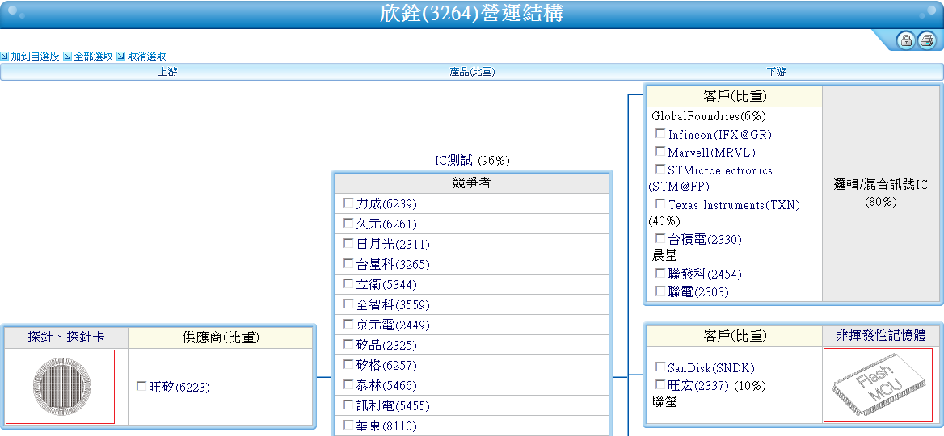Image resolution: width=944 pixels, height=436 pixels.
Task: Click the 加到自選股 link
Action: pyautogui.click(x=35, y=56)
